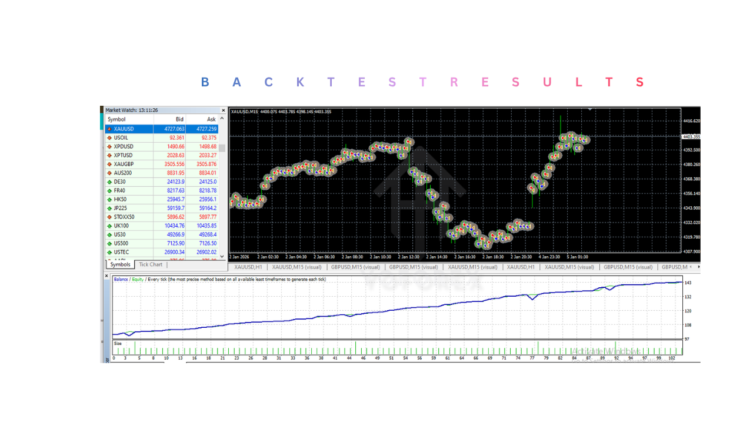Open the leftmost XAUUSD,H1 chart tab
The width and height of the screenshot is (753, 423).
(248, 267)
